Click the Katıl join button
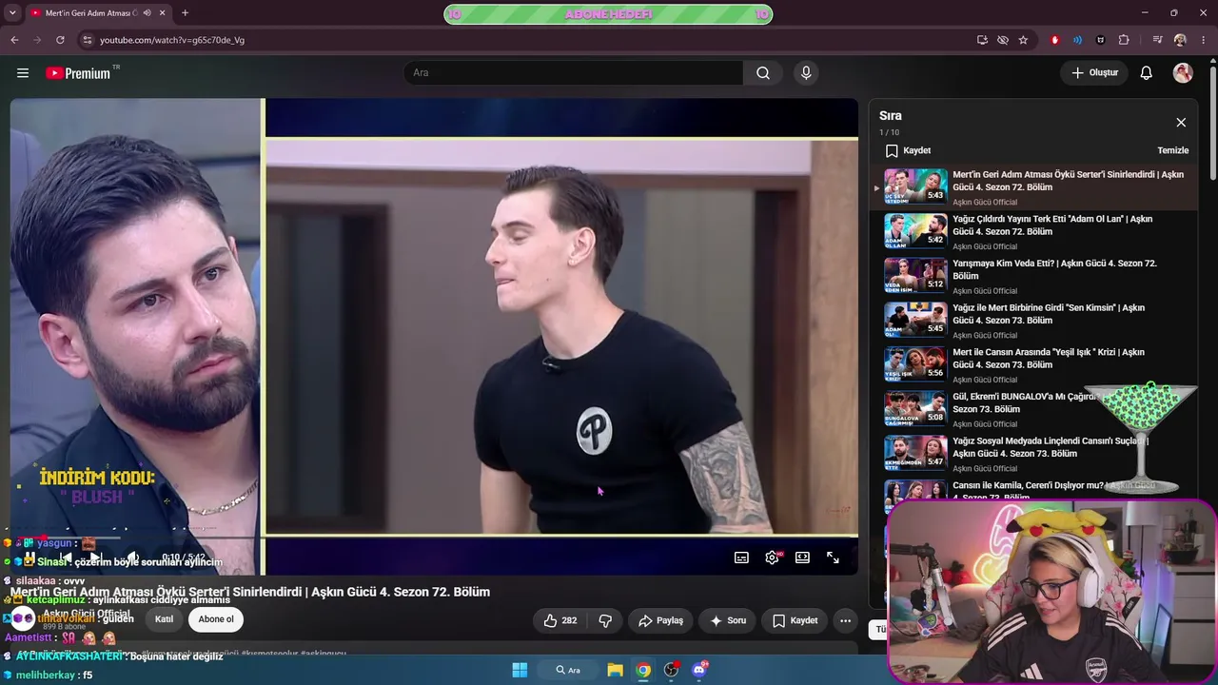This screenshot has width=1218, height=685. 165,619
